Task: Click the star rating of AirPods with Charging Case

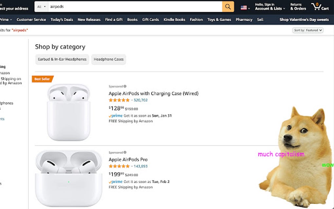Action: click(119, 100)
